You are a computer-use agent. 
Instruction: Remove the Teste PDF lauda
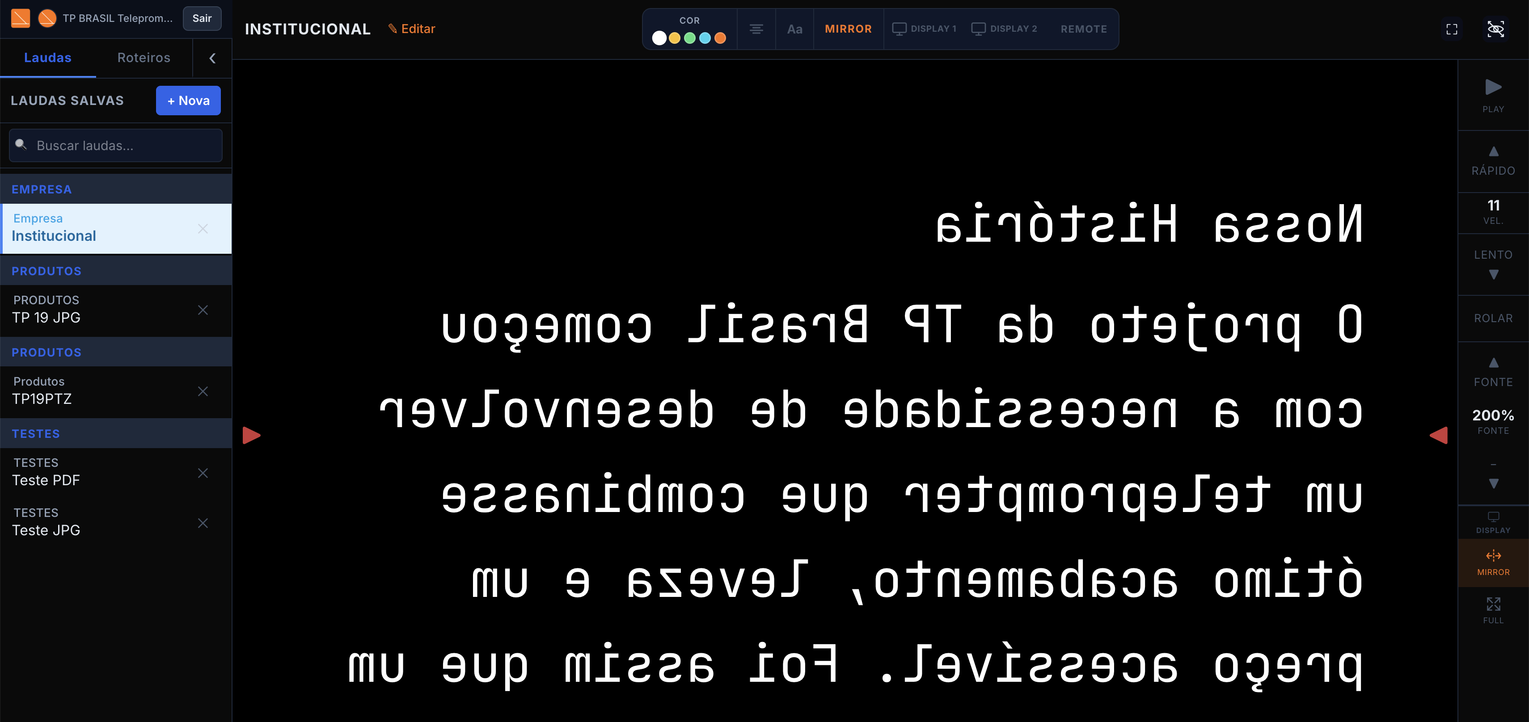click(x=203, y=473)
